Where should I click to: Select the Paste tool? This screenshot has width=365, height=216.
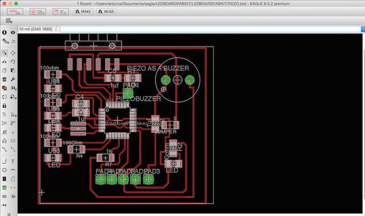[x=13, y=71]
